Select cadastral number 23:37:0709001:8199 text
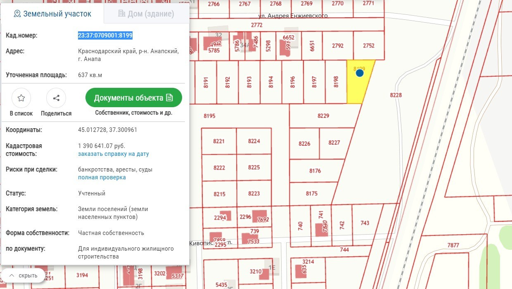This screenshot has width=512, height=289. [105, 35]
